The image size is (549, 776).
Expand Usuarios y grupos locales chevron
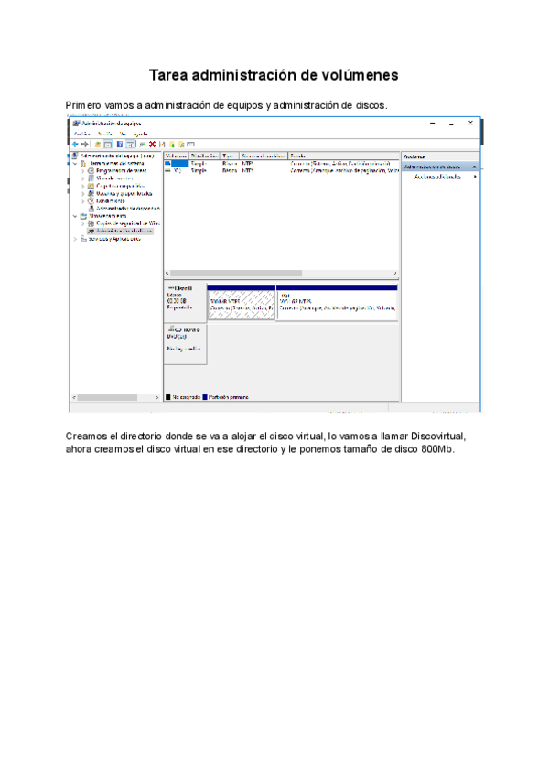[82, 193]
